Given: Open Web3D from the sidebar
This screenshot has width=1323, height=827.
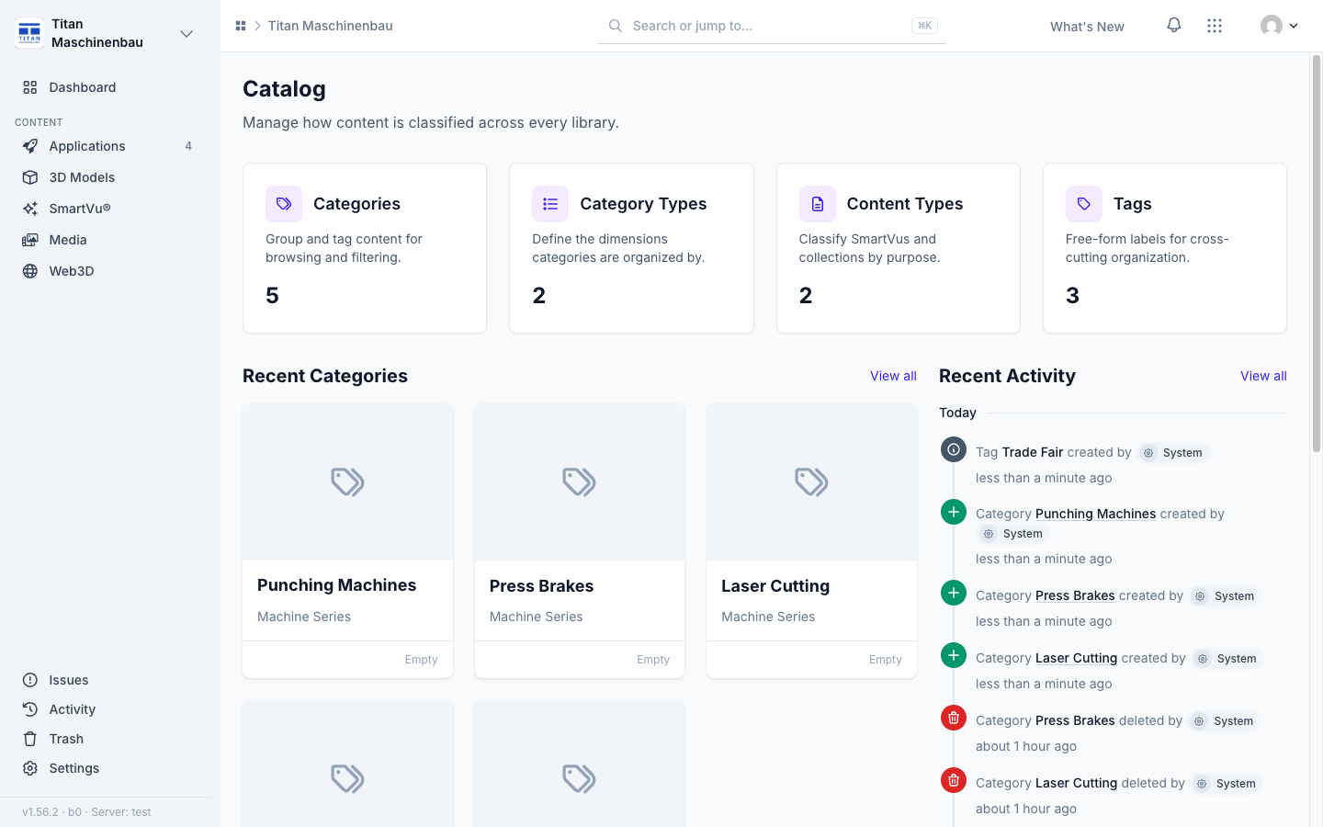Looking at the screenshot, I should [110, 271].
